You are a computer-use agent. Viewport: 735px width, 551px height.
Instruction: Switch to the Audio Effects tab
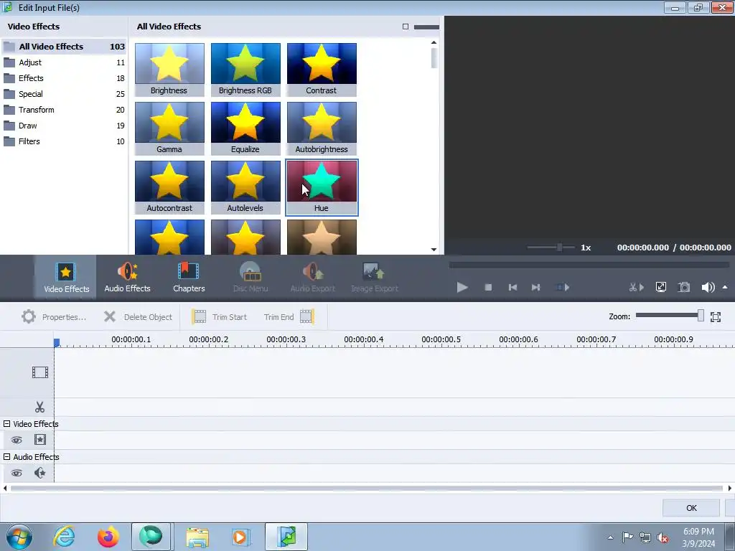(x=128, y=278)
